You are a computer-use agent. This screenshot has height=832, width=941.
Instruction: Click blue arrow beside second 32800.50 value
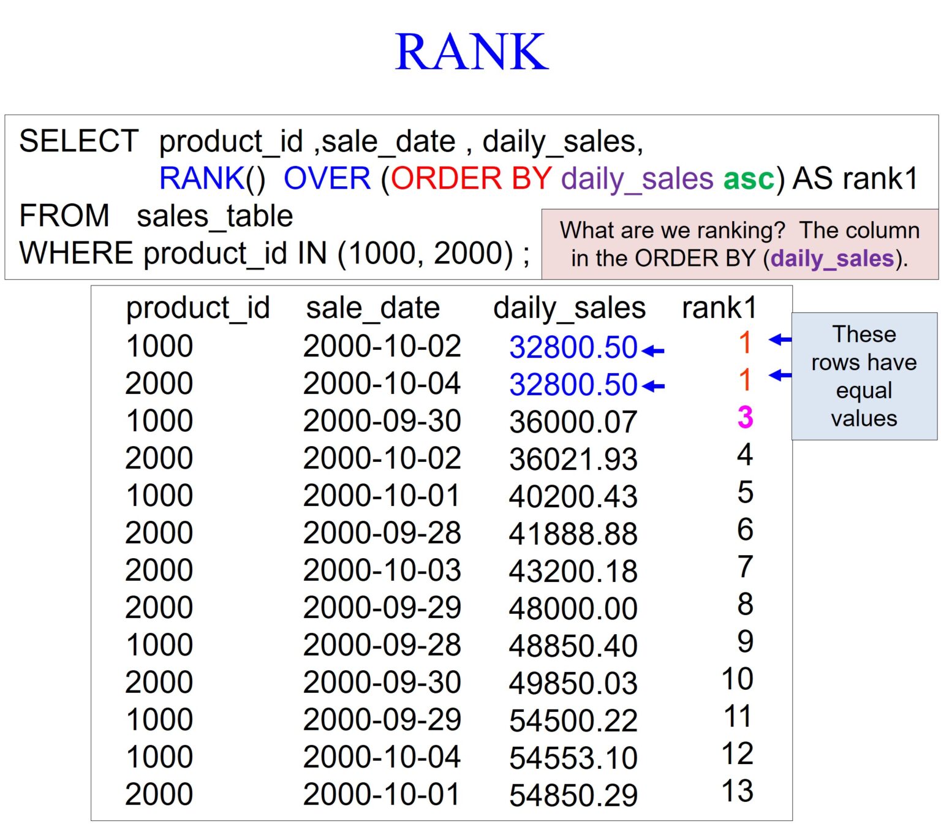(653, 387)
